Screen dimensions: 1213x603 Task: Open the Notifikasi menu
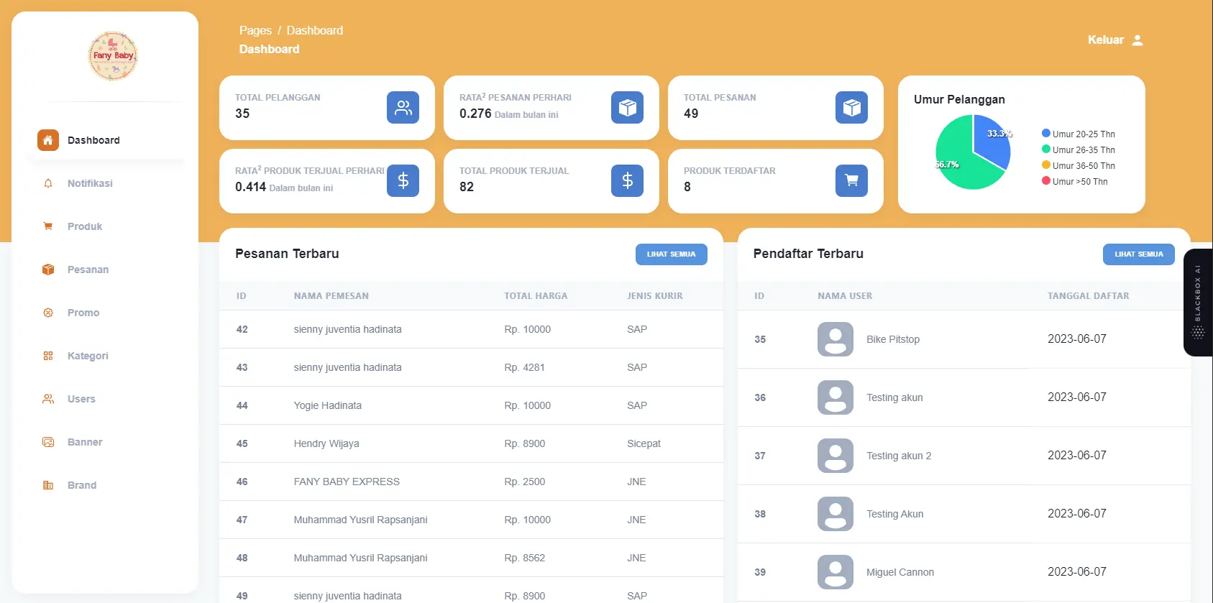coord(90,183)
